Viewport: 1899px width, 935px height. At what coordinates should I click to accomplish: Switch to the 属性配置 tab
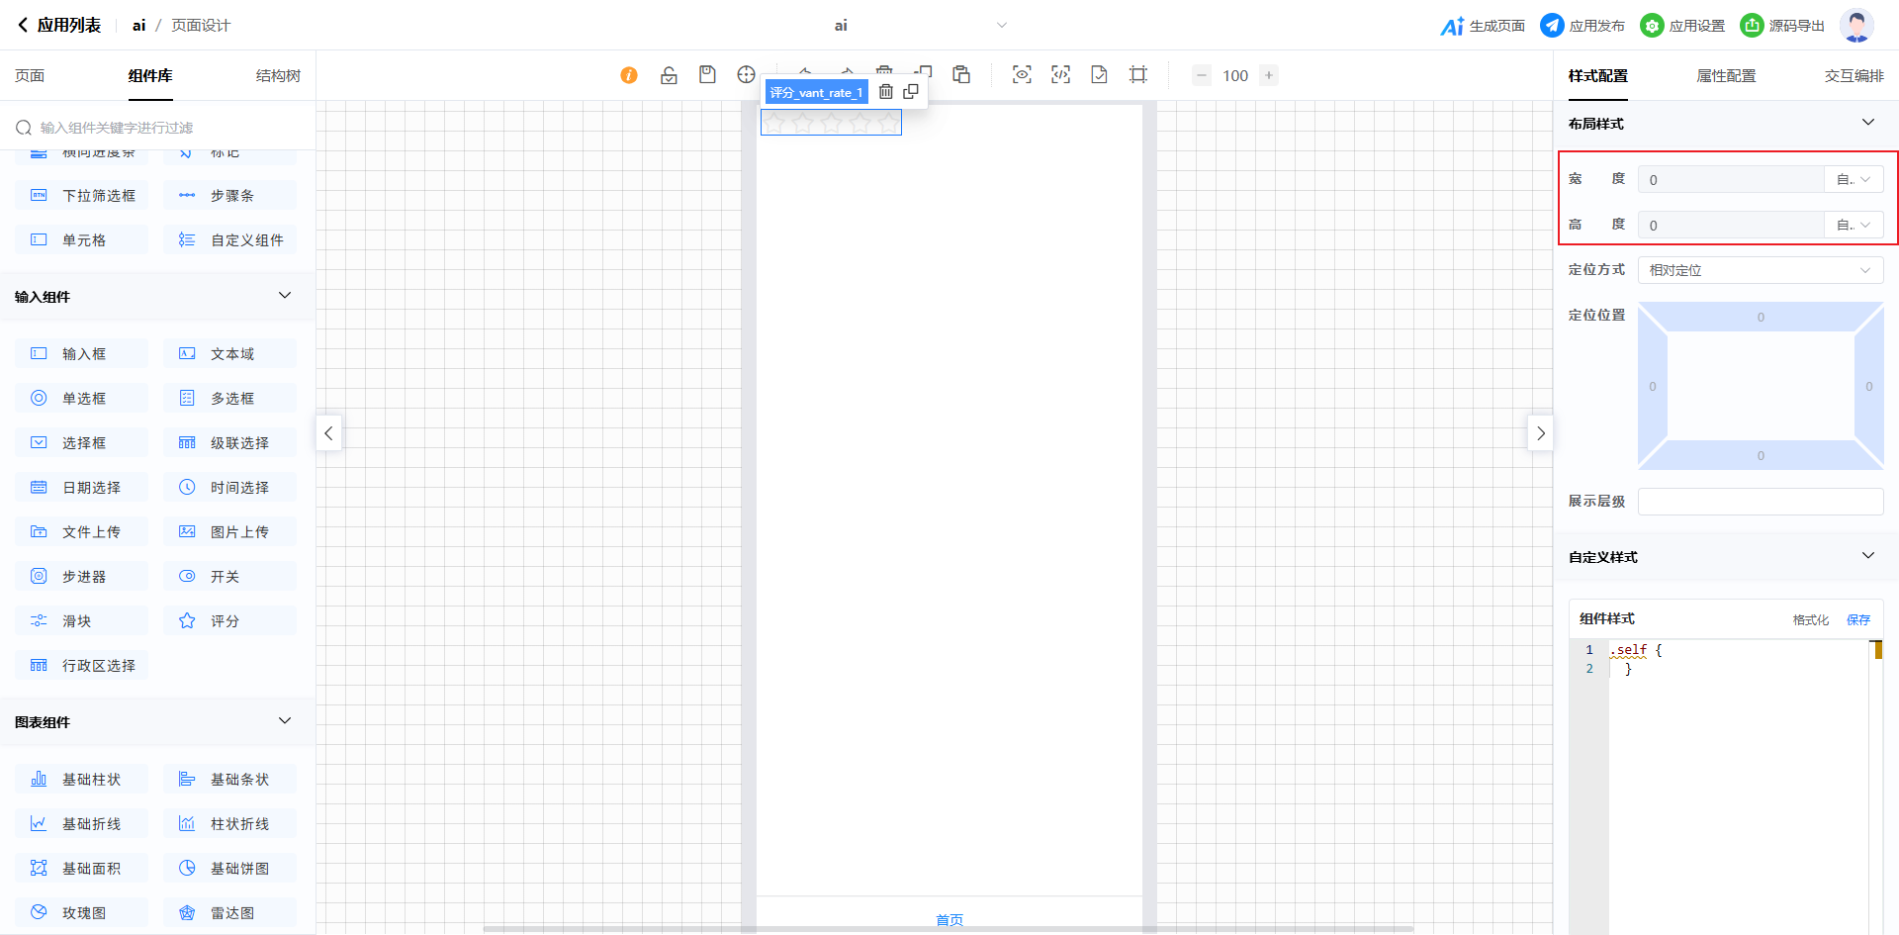1726,76
